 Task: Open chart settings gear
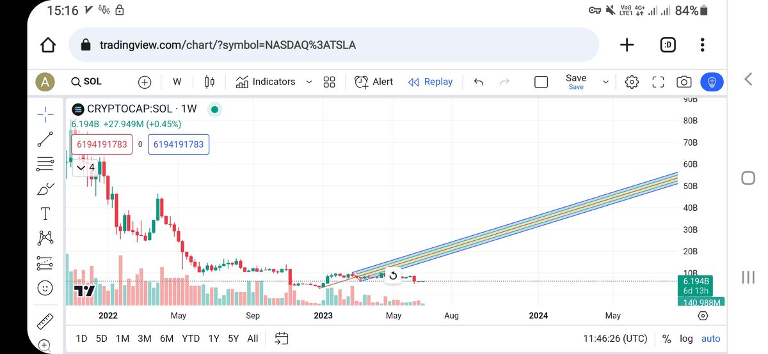point(632,82)
